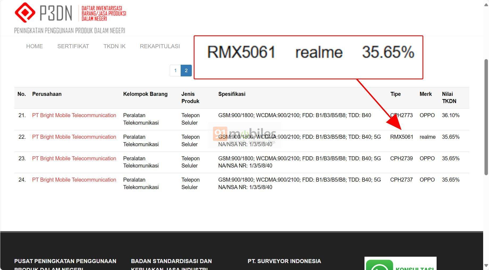Open the SERTIFIKAT menu item
This screenshot has height=270, width=489.
click(x=73, y=46)
